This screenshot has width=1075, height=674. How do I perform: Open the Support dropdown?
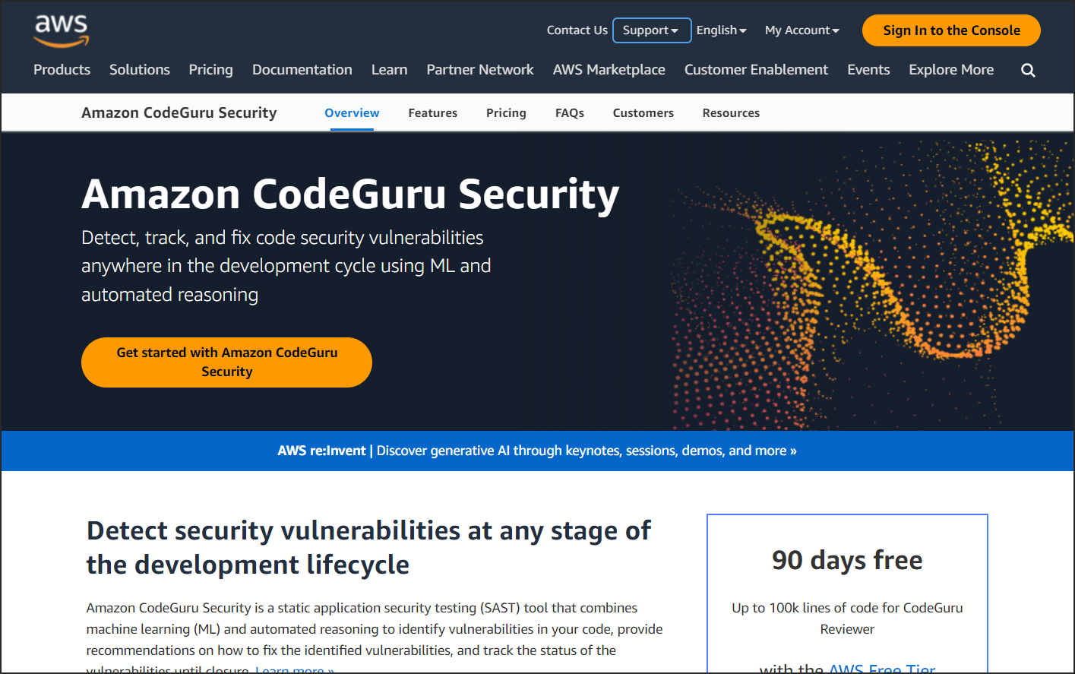click(652, 30)
